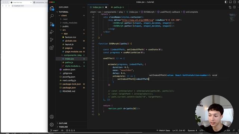
Task: Open package-lock.json file
Action: [x=72, y=84]
